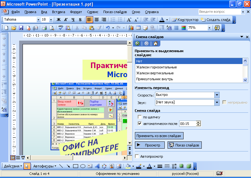Open the 'Правка' menu

coord(30,12)
